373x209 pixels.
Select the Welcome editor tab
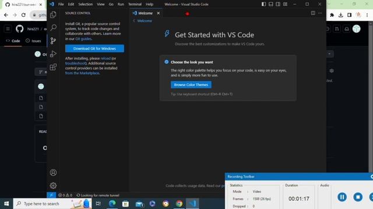pos(146,13)
